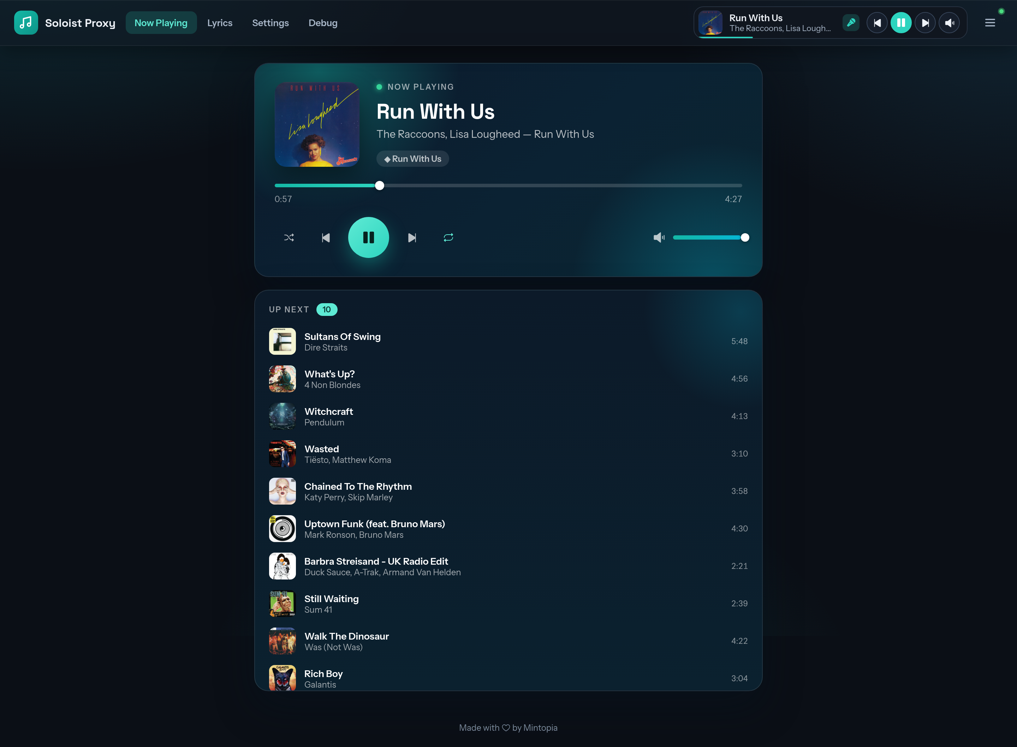Open the Settings tab
Image resolution: width=1017 pixels, height=747 pixels.
(270, 23)
